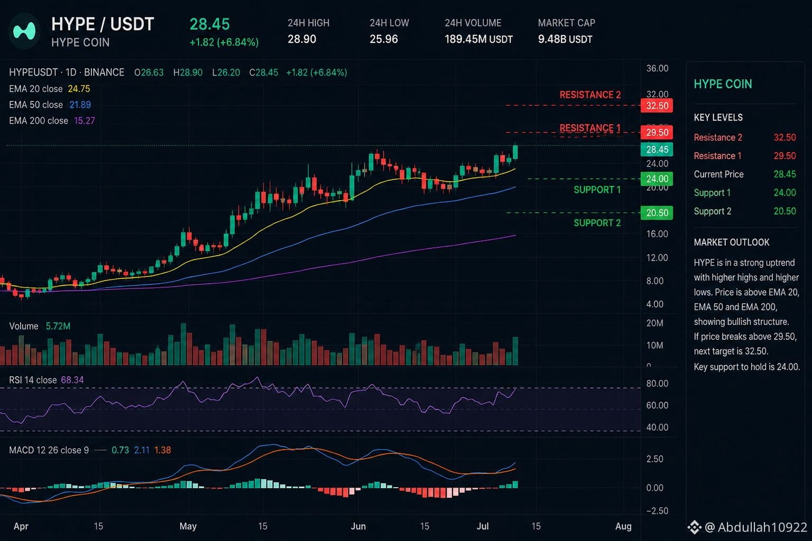Image resolution: width=812 pixels, height=541 pixels.
Task: Click the 36.00 label on the price axis
Action: coord(657,68)
